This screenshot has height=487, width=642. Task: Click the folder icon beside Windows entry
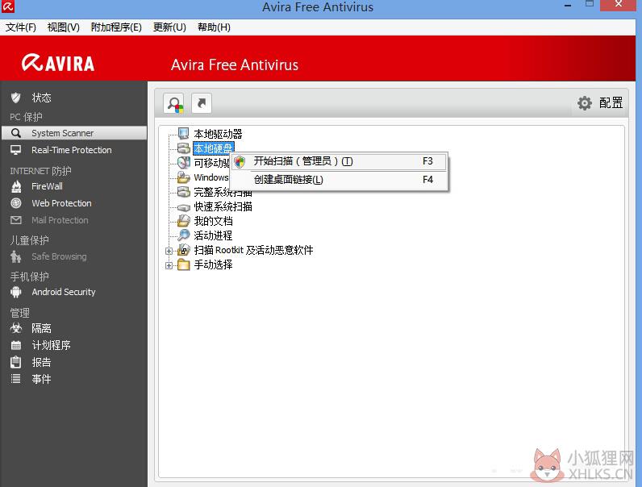(x=183, y=177)
